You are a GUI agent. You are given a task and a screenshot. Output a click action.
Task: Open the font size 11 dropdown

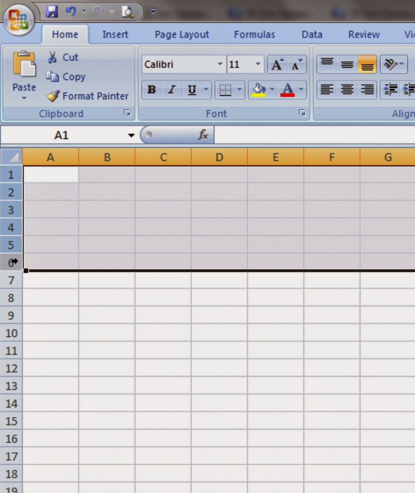pyautogui.click(x=258, y=64)
